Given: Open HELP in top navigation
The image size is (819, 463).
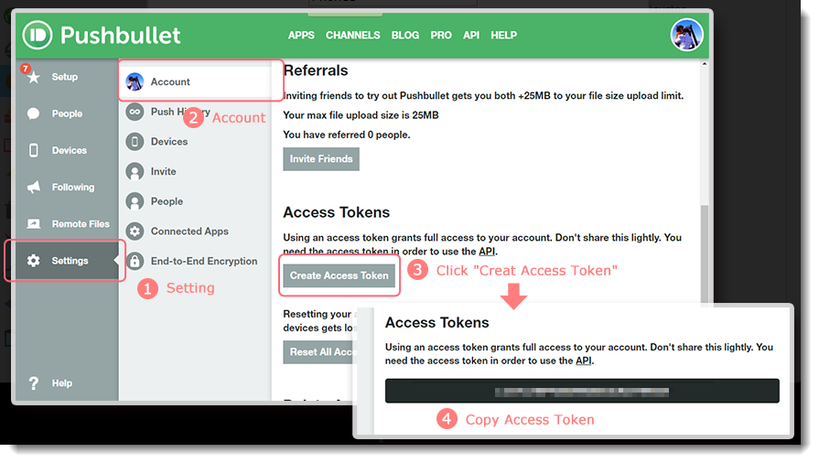Looking at the screenshot, I should point(503,35).
